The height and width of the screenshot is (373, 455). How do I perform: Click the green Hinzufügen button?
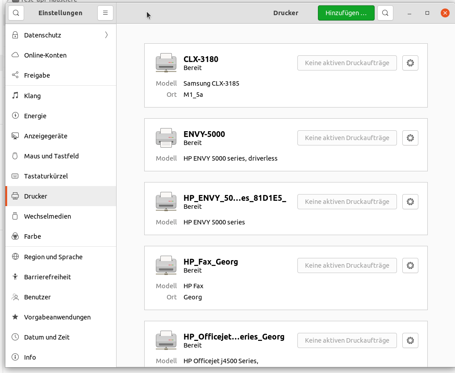click(x=346, y=12)
